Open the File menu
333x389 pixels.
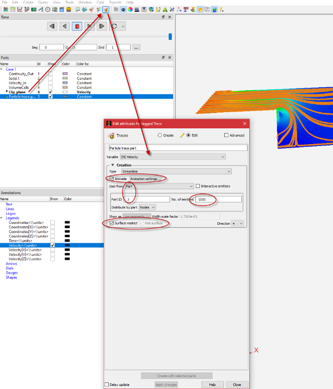coord(5,2)
